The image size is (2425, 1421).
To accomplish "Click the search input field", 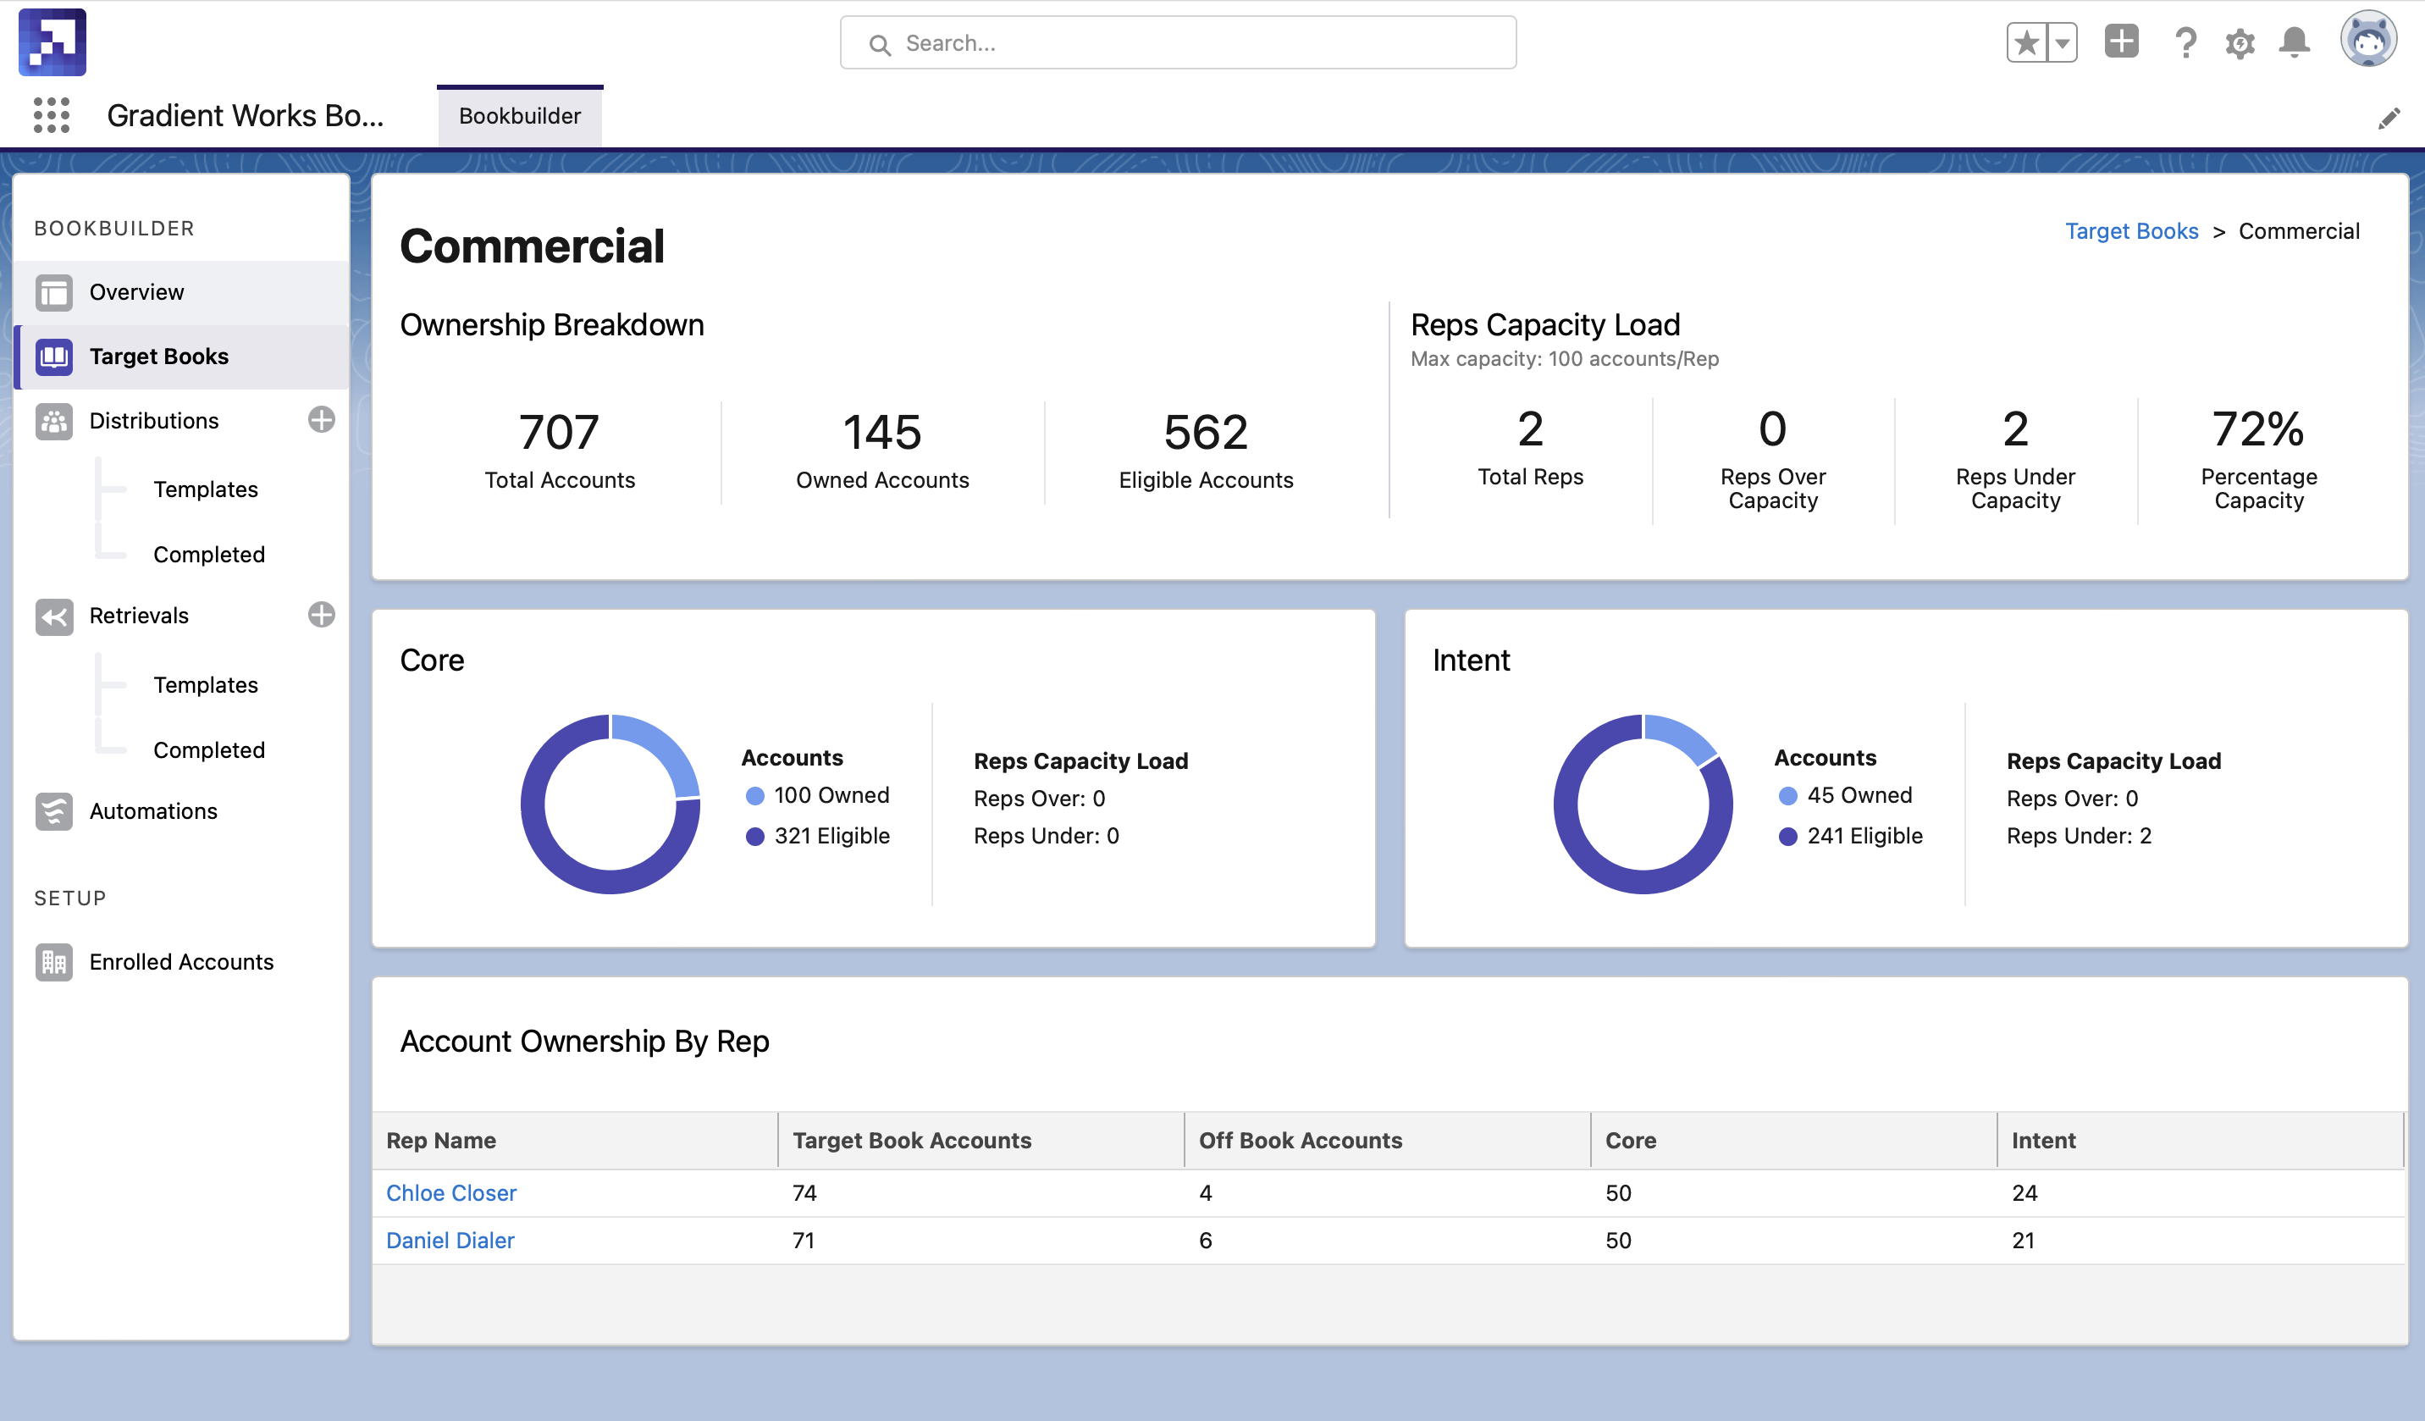I will pyautogui.click(x=1177, y=42).
